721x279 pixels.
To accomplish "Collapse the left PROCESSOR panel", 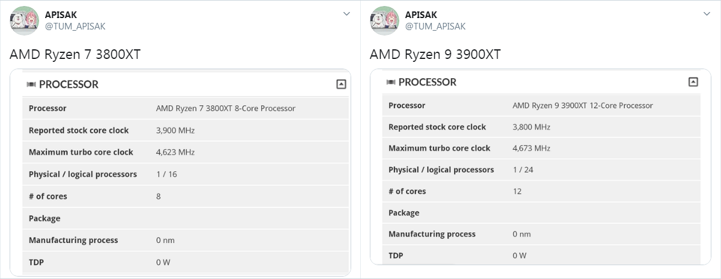I will (341, 84).
